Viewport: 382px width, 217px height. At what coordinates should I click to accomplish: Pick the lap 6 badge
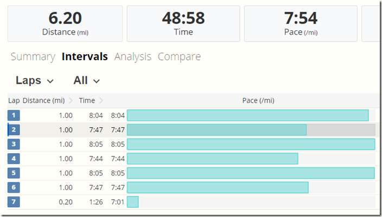[14, 187]
